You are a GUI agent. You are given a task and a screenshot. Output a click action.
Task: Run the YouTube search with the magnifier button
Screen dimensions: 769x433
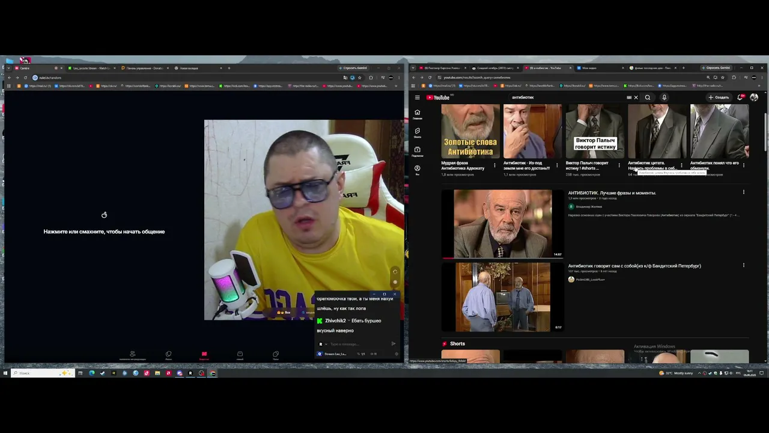(x=648, y=97)
